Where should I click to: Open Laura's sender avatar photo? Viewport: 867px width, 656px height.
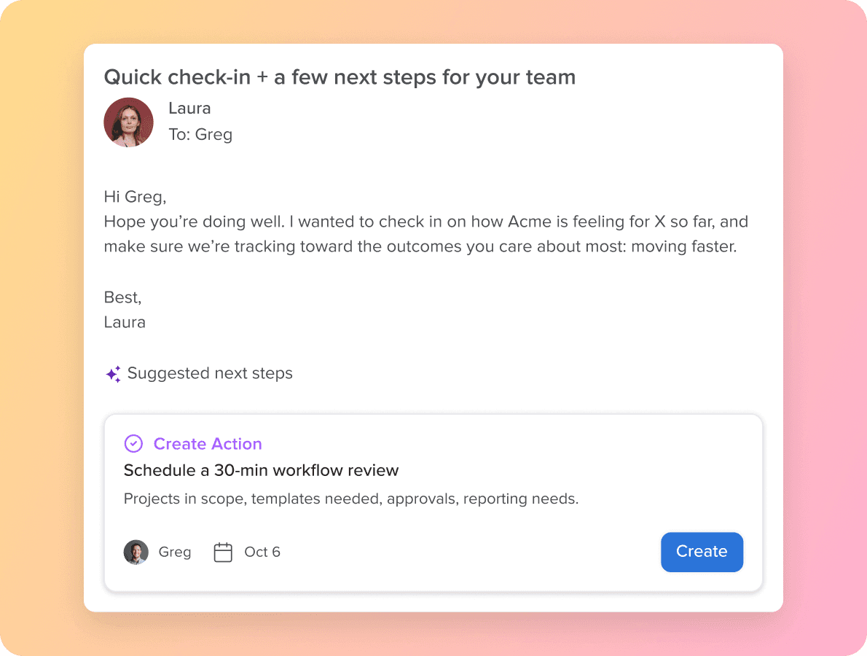tap(128, 122)
